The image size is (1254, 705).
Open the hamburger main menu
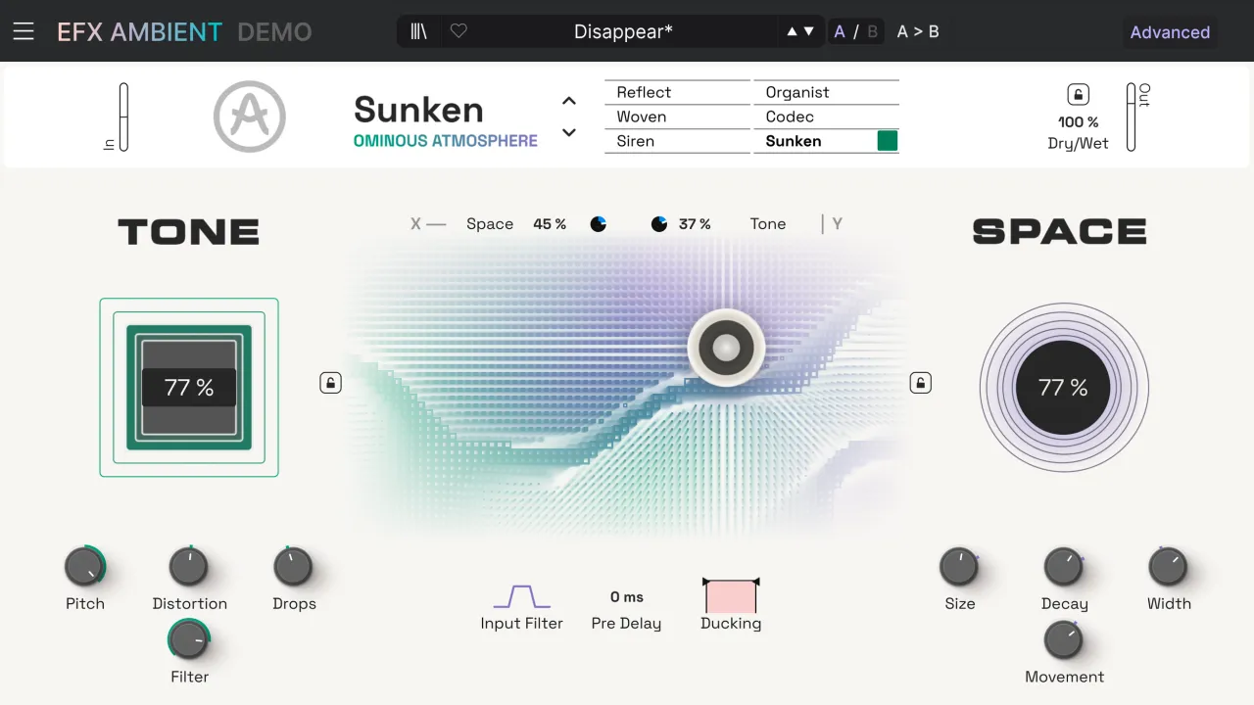point(24,31)
